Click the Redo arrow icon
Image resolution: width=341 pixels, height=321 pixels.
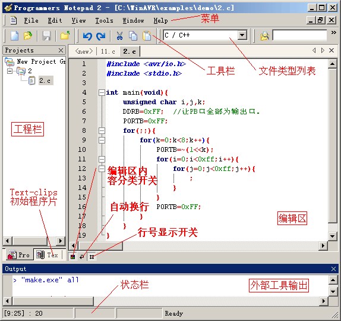pyautogui.click(x=100, y=36)
